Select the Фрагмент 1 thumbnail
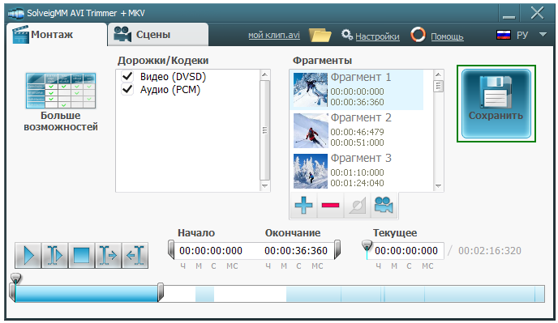This screenshot has height=323, width=558. click(311, 90)
